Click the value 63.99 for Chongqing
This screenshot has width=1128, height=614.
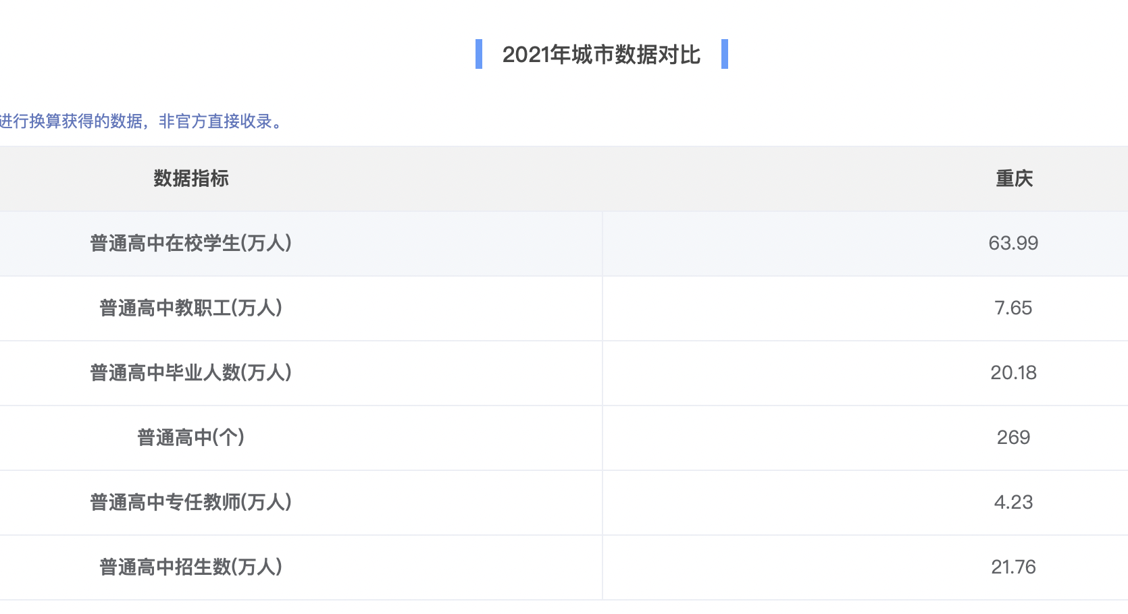1013,244
